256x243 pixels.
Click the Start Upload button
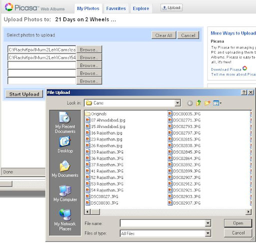point(24,94)
